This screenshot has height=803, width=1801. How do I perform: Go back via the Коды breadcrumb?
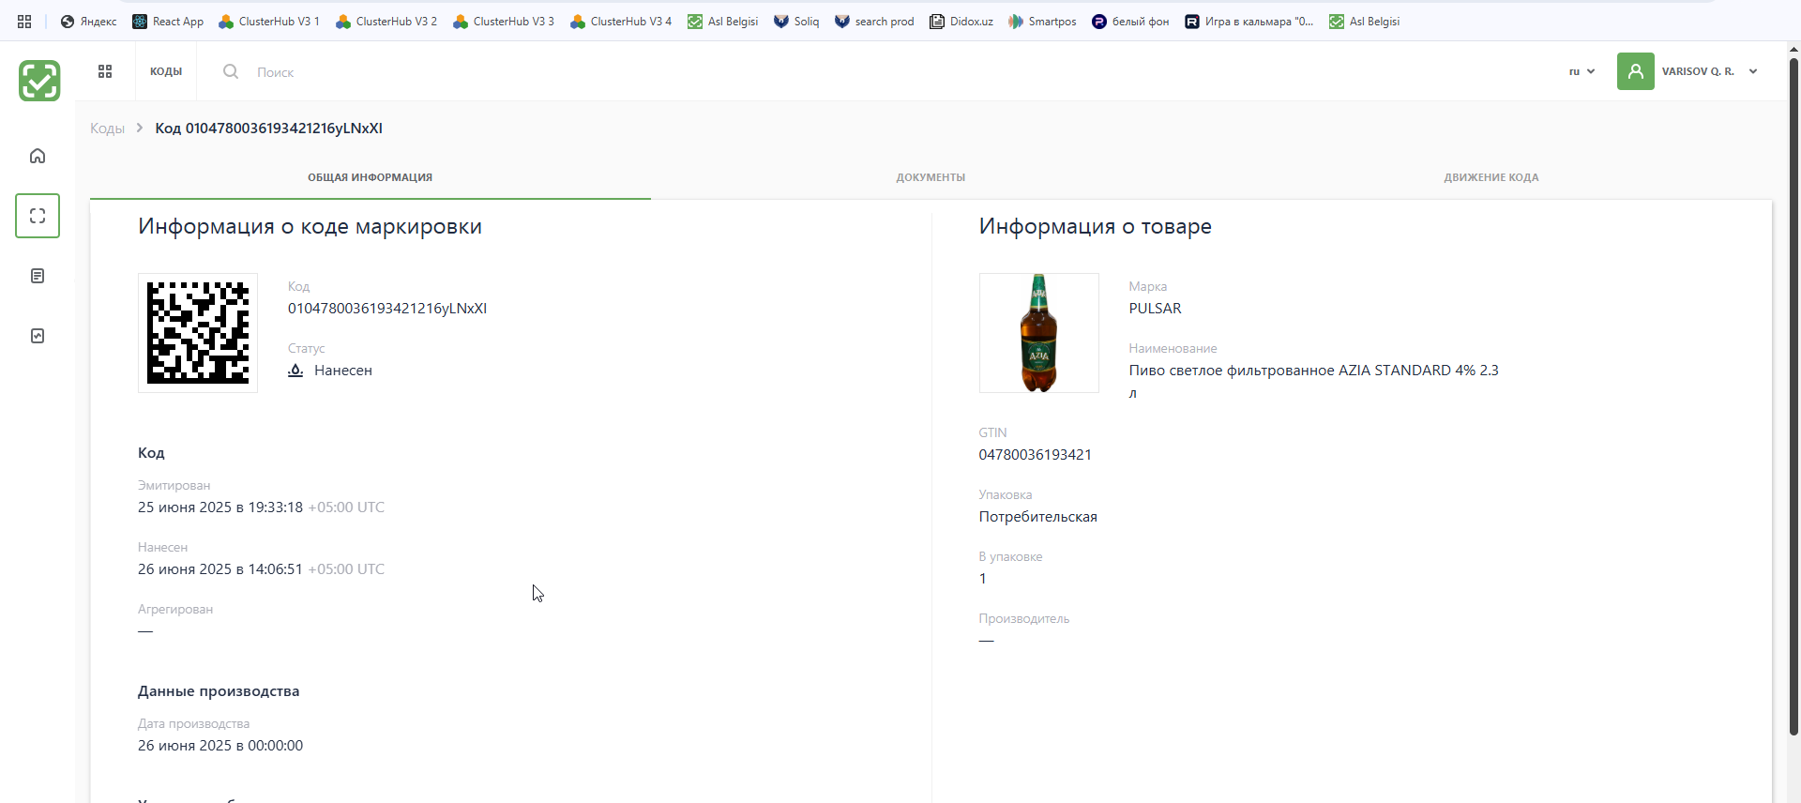(x=107, y=129)
